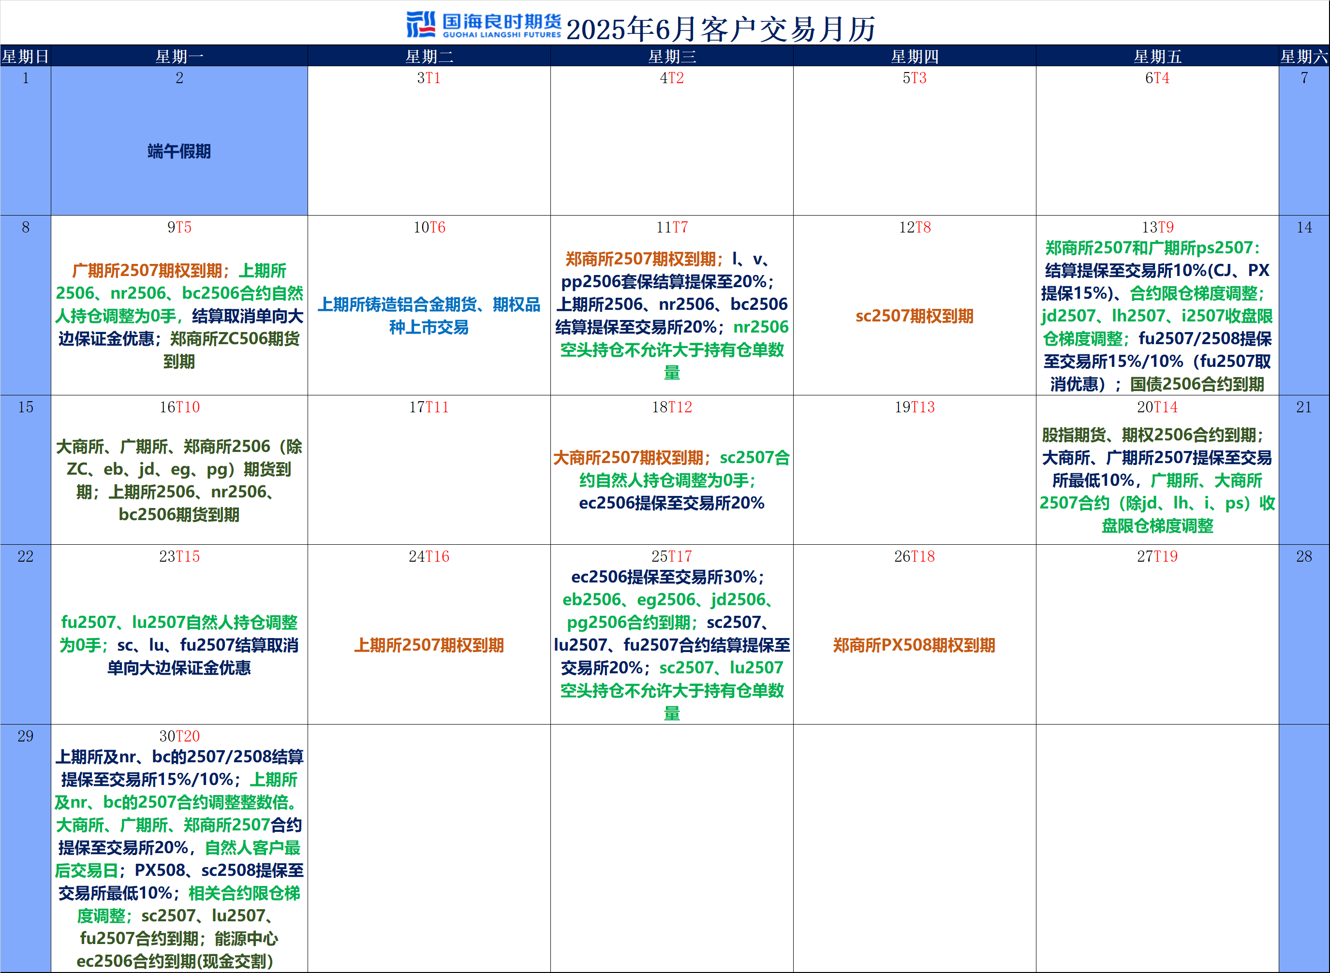Image resolution: width=1330 pixels, height=973 pixels.
Task: Select the 星期六 column header
Action: tap(1304, 57)
